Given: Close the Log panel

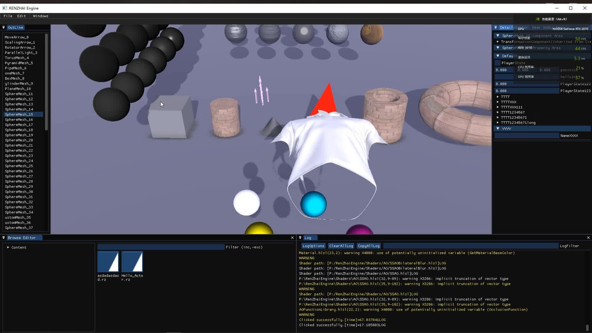Looking at the screenshot, I should [x=588, y=238].
